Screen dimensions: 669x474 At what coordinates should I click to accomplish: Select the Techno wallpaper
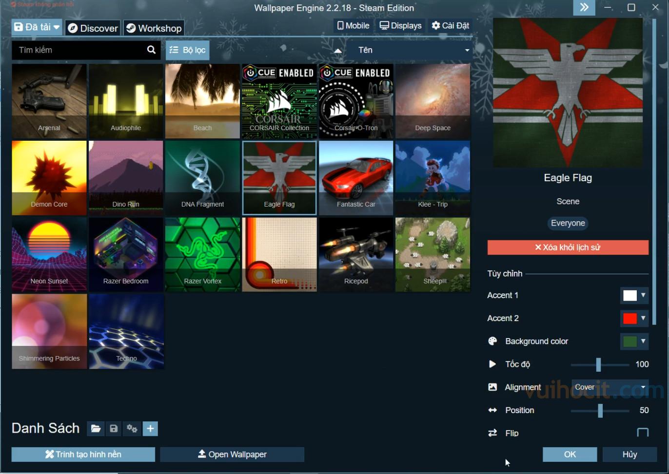tap(126, 331)
